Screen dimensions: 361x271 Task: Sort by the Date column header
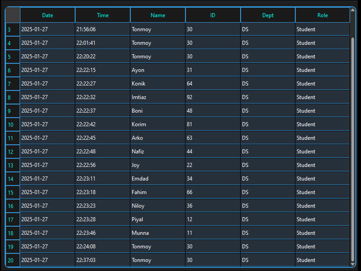(47, 15)
